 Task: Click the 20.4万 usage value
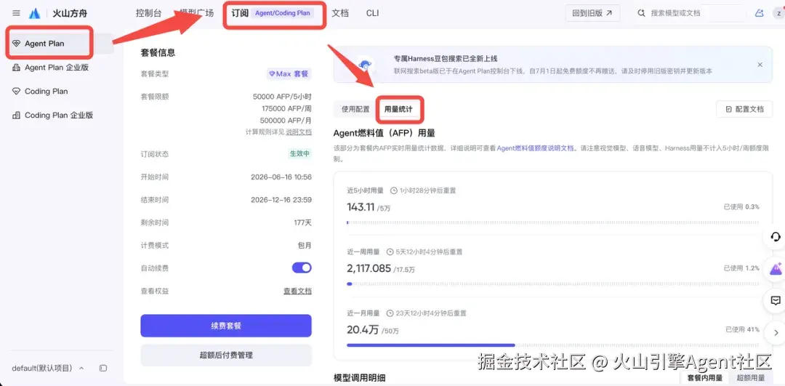[x=363, y=330]
